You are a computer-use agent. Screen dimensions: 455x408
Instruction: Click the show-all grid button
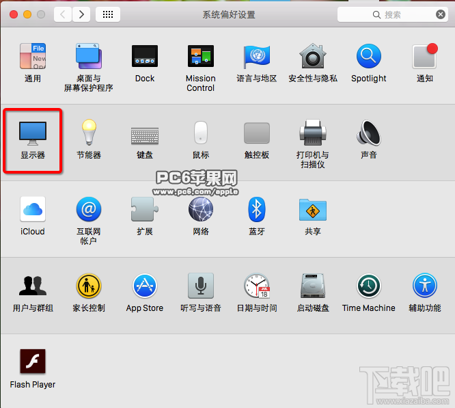(108, 14)
